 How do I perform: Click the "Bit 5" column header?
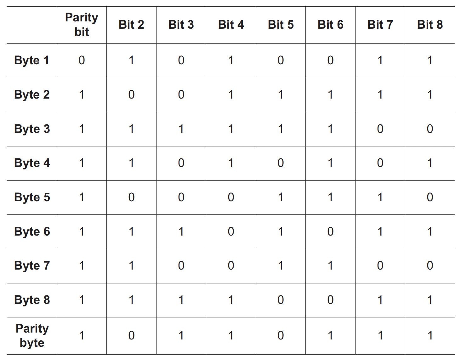281,25
